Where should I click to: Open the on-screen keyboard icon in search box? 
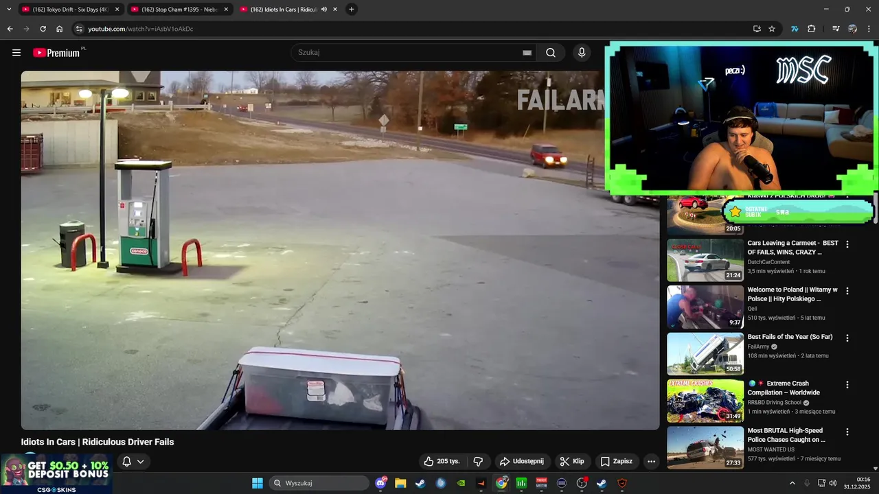click(x=527, y=53)
